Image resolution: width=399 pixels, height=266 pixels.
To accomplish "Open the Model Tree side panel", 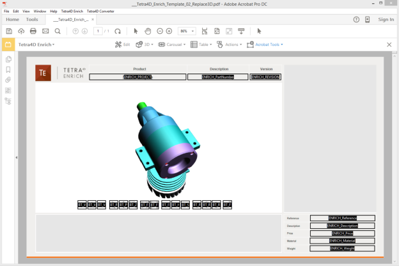I will pos(8,101).
